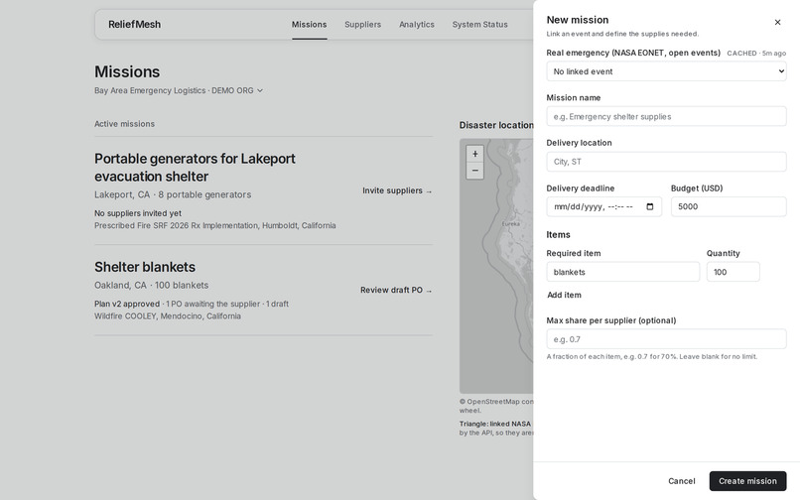Click Invite suppliers for Lakeport mission
Screen dimensions: 800x500
coord(397,190)
